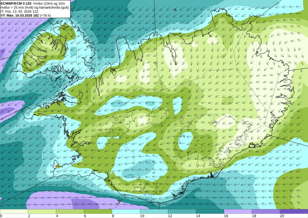Click the purple 18–20 m/s legend swatch
308x218 pixels.
tap(266, 212)
